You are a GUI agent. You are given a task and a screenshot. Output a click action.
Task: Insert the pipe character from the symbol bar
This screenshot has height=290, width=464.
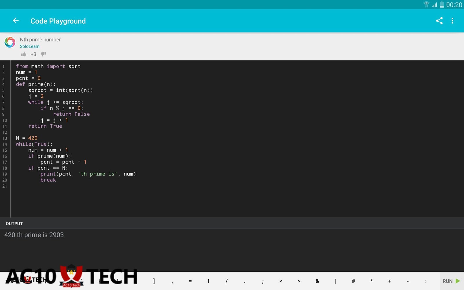pyautogui.click(x=335, y=281)
